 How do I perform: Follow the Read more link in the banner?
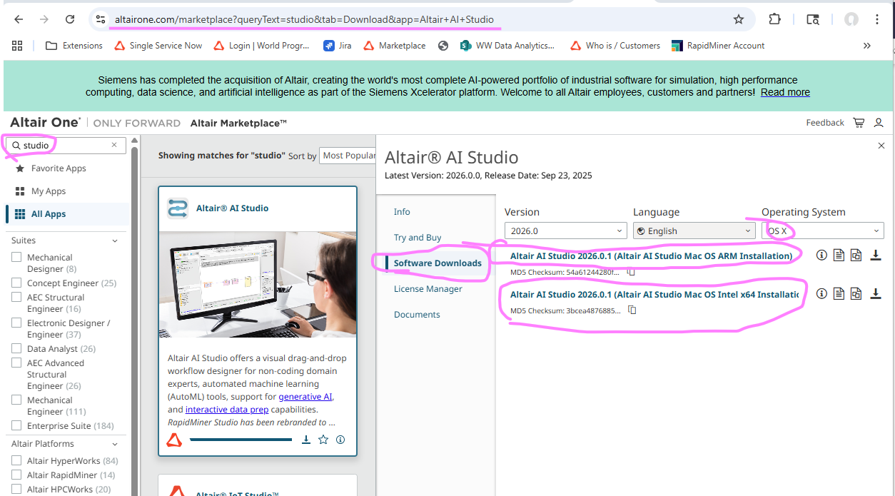point(785,93)
